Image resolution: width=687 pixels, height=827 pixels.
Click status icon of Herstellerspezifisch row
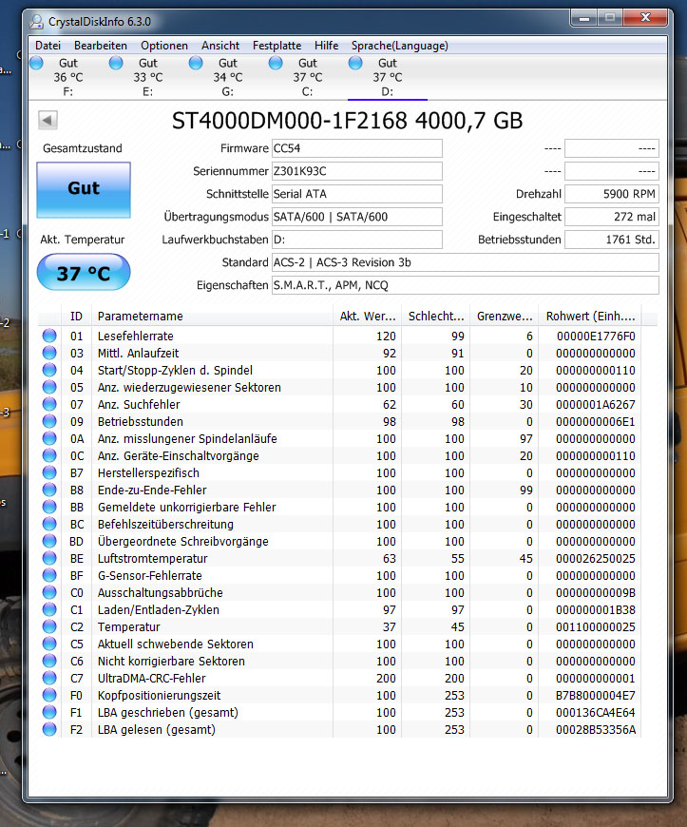point(49,472)
